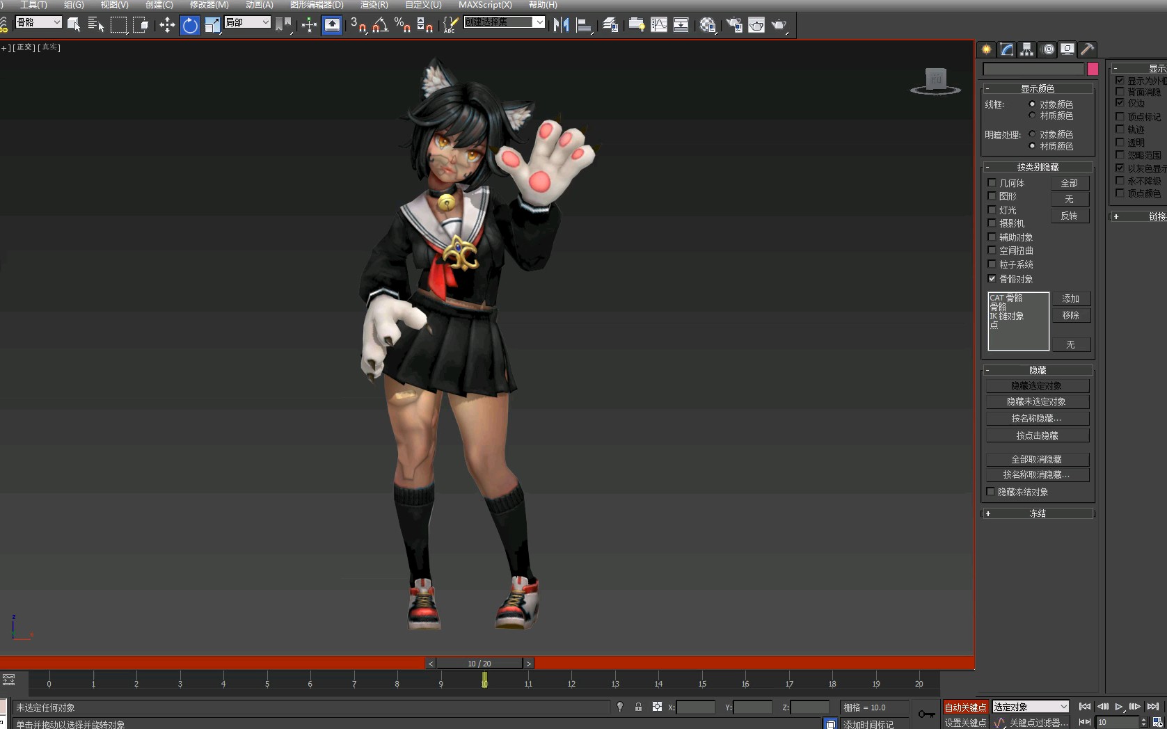Collapse the 显示颜色 rollout
Image resolution: width=1167 pixels, height=729 pixels.
coord(1038,88)
